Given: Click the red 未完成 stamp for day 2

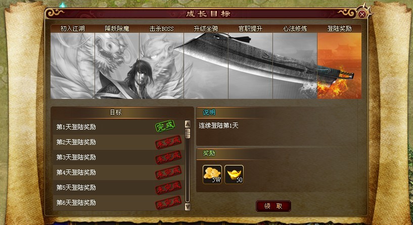Looking at the screenshot, I should tap(168, 142).
